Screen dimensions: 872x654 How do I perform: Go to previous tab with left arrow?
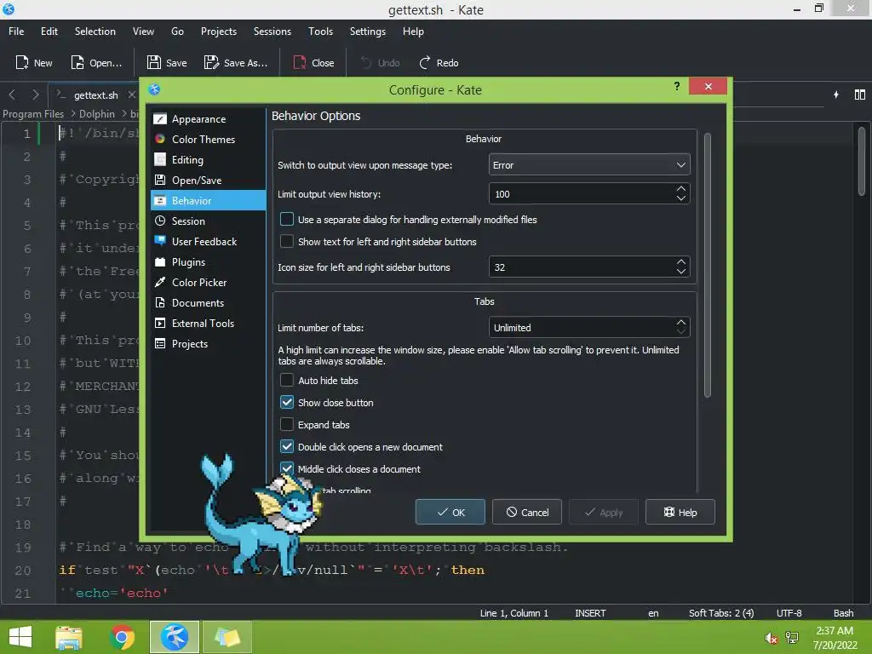pos(12,95)
